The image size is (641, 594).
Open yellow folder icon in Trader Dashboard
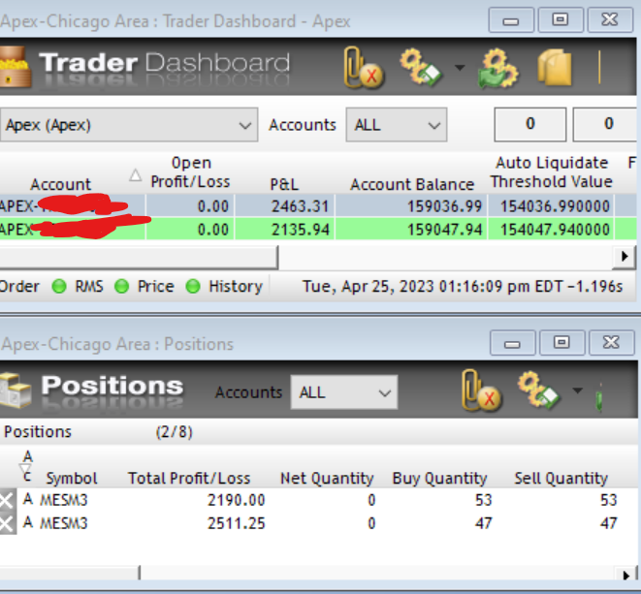click(555, 68)
